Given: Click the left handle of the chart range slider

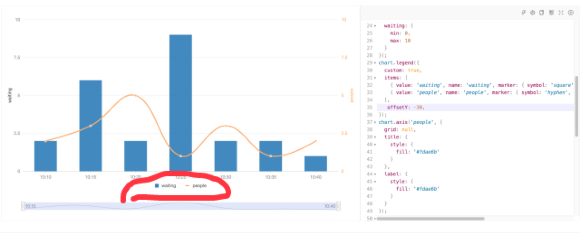Looking at the screenshot, I should [x=22, y=206].
